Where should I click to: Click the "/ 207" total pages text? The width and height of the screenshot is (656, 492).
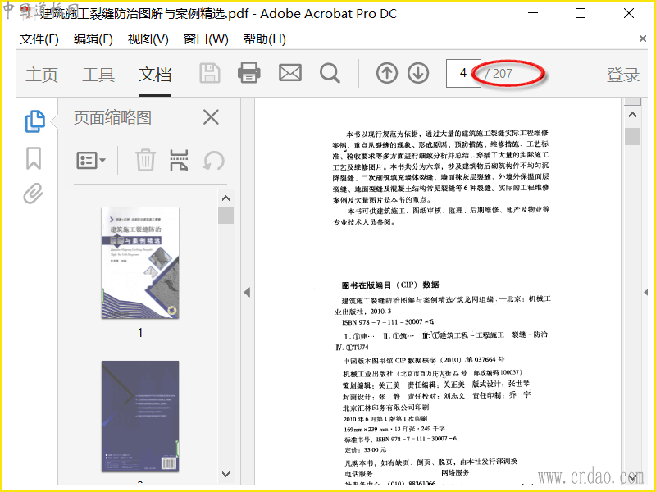pos(499,73)
